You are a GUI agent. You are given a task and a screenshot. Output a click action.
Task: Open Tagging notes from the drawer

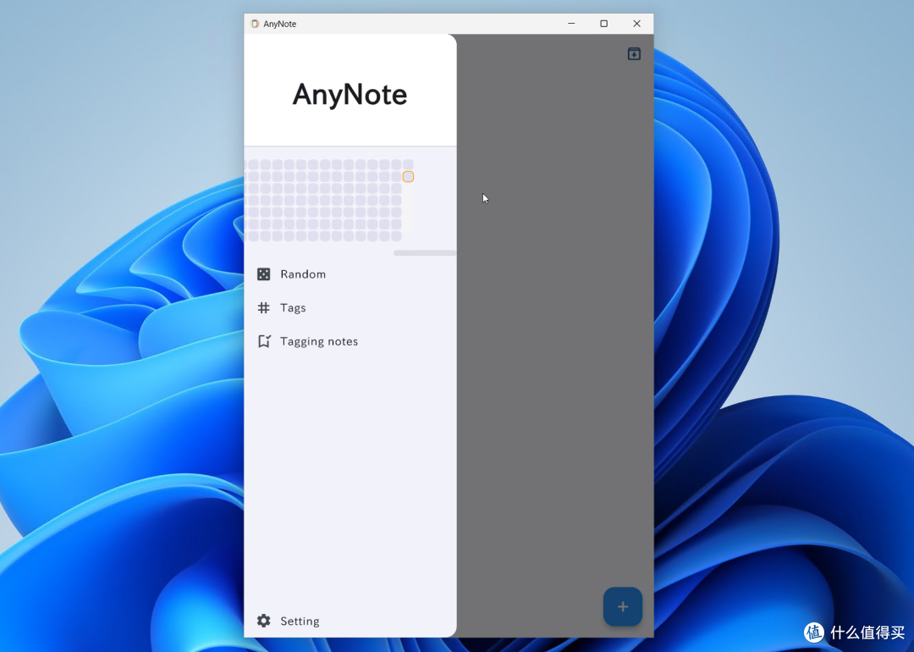[350, 341]
